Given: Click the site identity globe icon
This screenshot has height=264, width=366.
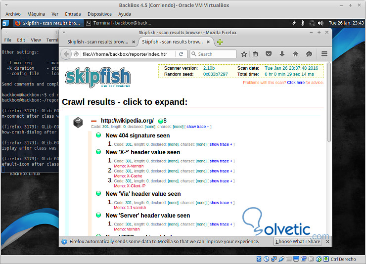Looking at the screenshot, I should click(x=76, y=54).
